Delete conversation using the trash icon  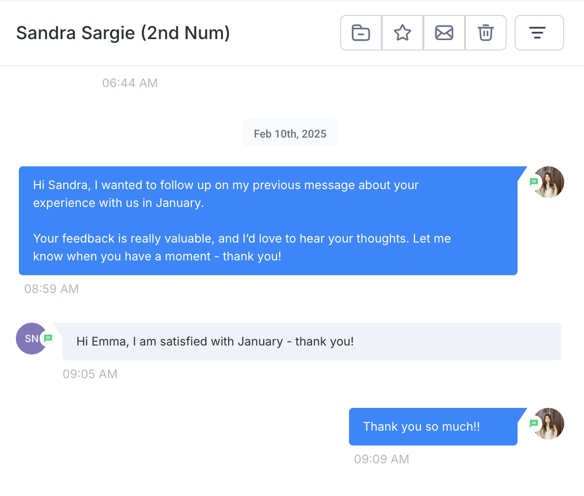pos(485,33)
